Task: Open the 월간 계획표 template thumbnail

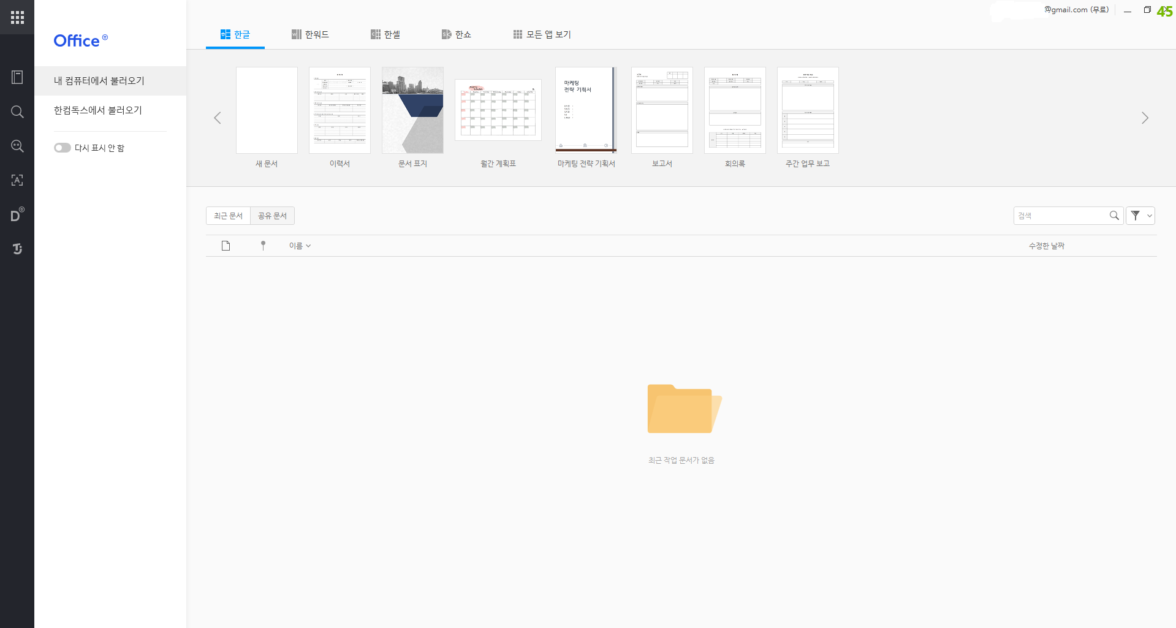Action: click(x=498, y=110)
